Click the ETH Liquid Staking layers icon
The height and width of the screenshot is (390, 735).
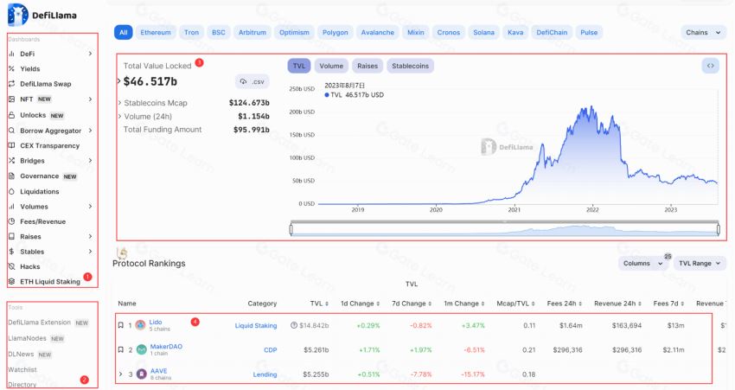click(x=11, y=282)
